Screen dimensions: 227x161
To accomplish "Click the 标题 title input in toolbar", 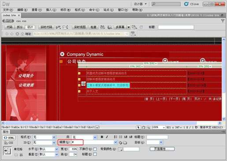I will coord(176,27).
